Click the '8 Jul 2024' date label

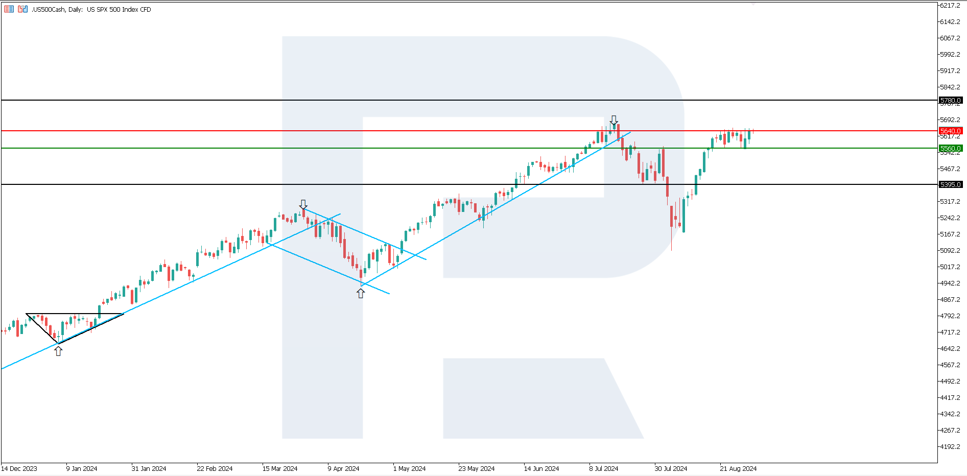click(x=604, y=469)
